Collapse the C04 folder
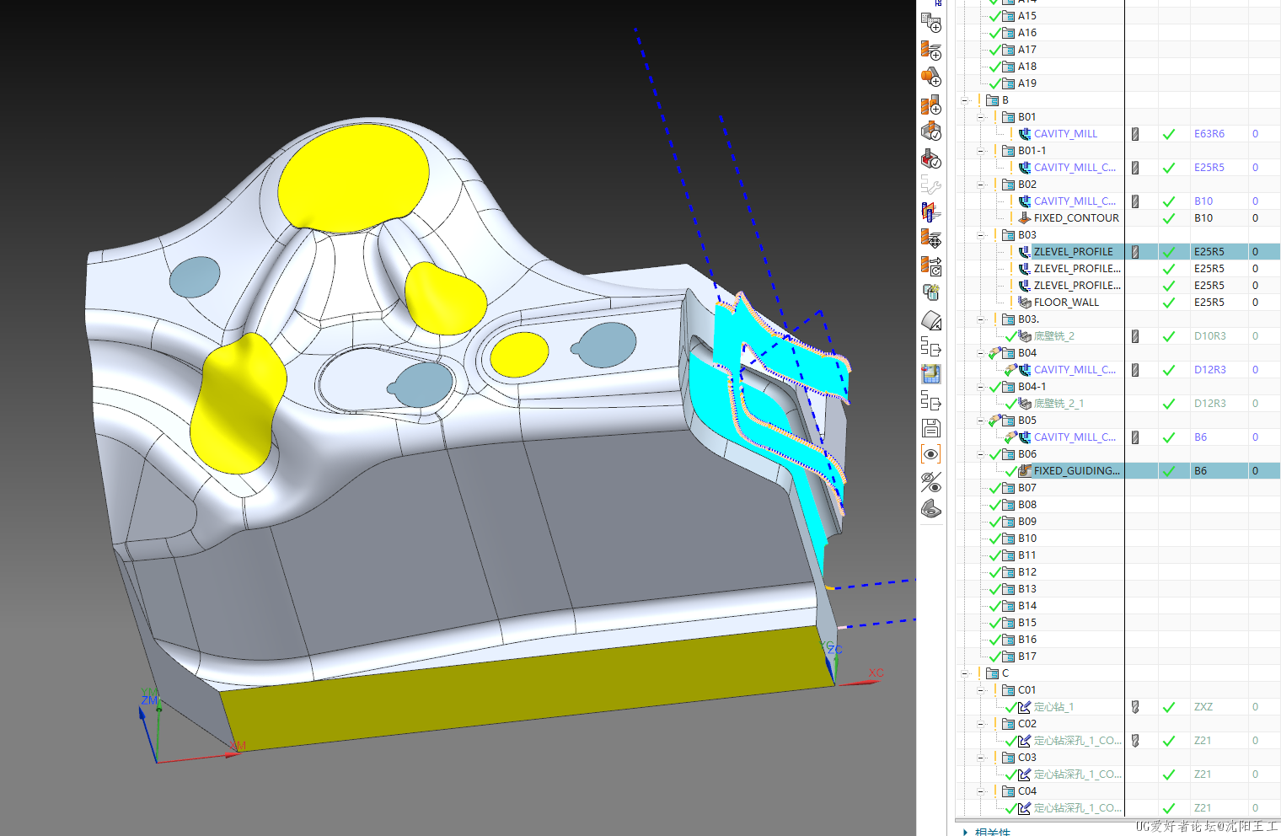The height and width of the screenshot is (836, 1281). coord(981,791)
